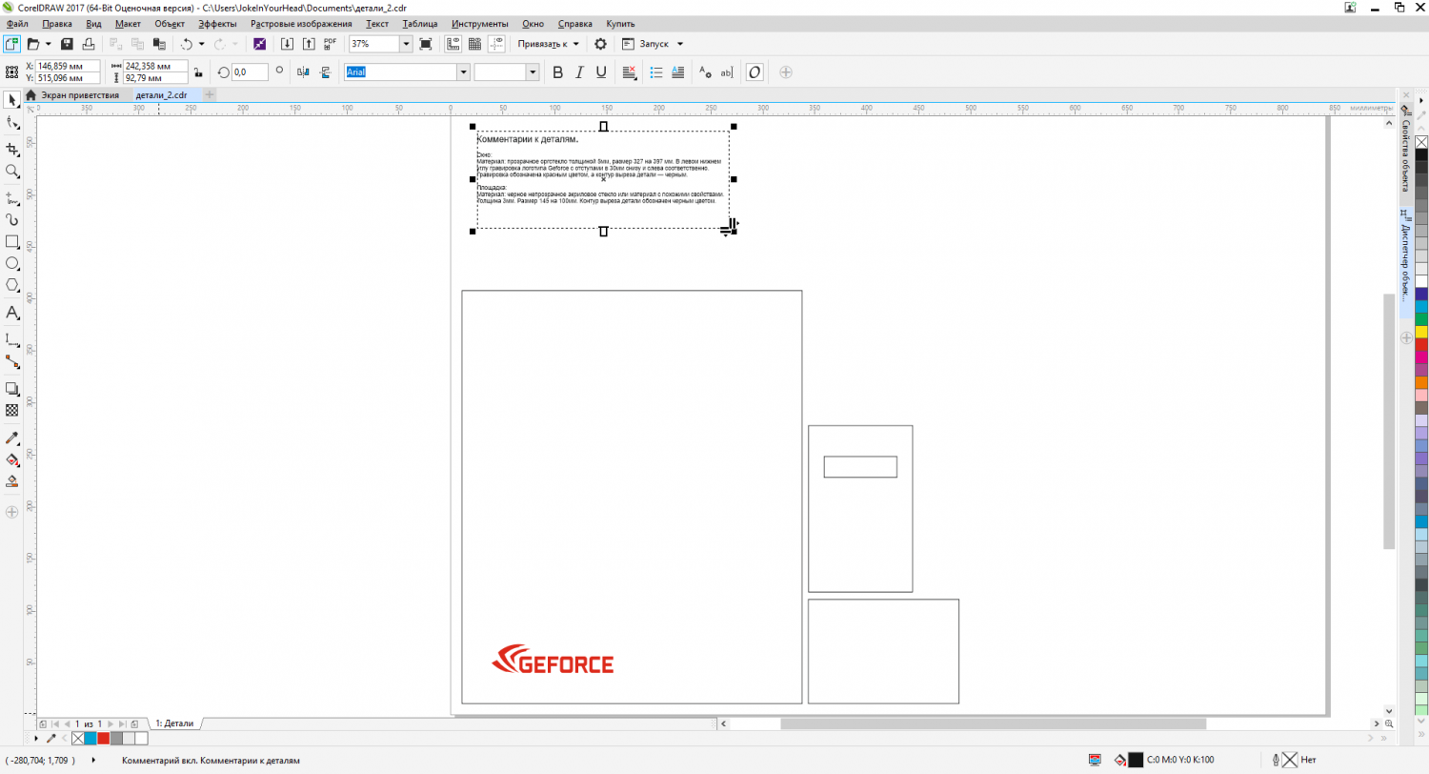Expand the Arial font list
Viewport: 1429px width, 774px height.
(x=464, y=71)
